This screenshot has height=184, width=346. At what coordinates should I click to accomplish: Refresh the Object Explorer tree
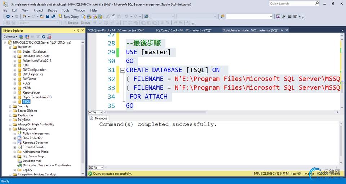[44, 37]
